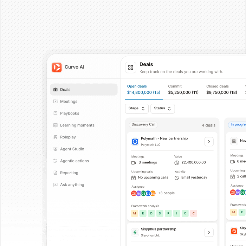Screen dimensions: 246x246
Task: Click the Curvo AI logo icon
Action: click(57, 67)
